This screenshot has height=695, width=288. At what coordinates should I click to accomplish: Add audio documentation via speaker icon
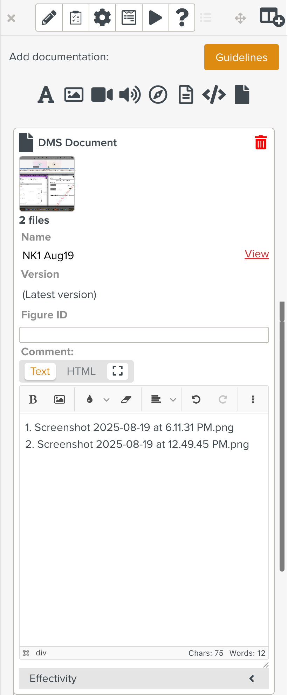tap(130, 95)
